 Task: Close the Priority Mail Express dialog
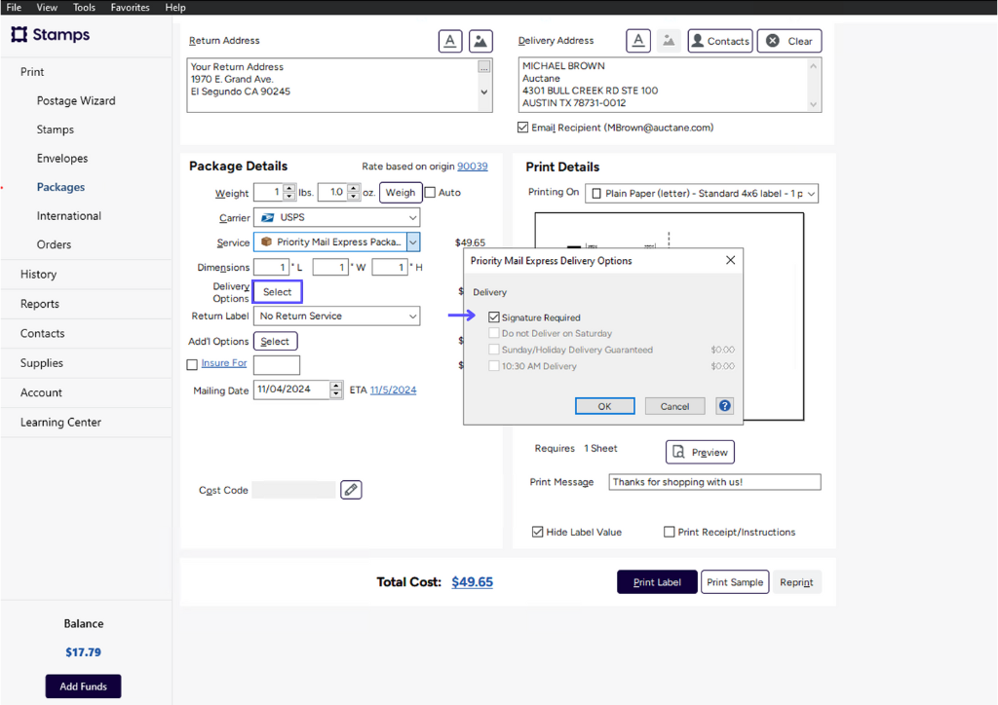(730, 260)
